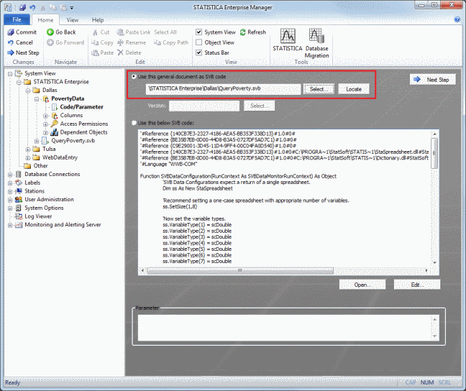The image size is (466, 391).
Task: Launch the STATISTICA tool icon
Action: (x=288, y=36)
